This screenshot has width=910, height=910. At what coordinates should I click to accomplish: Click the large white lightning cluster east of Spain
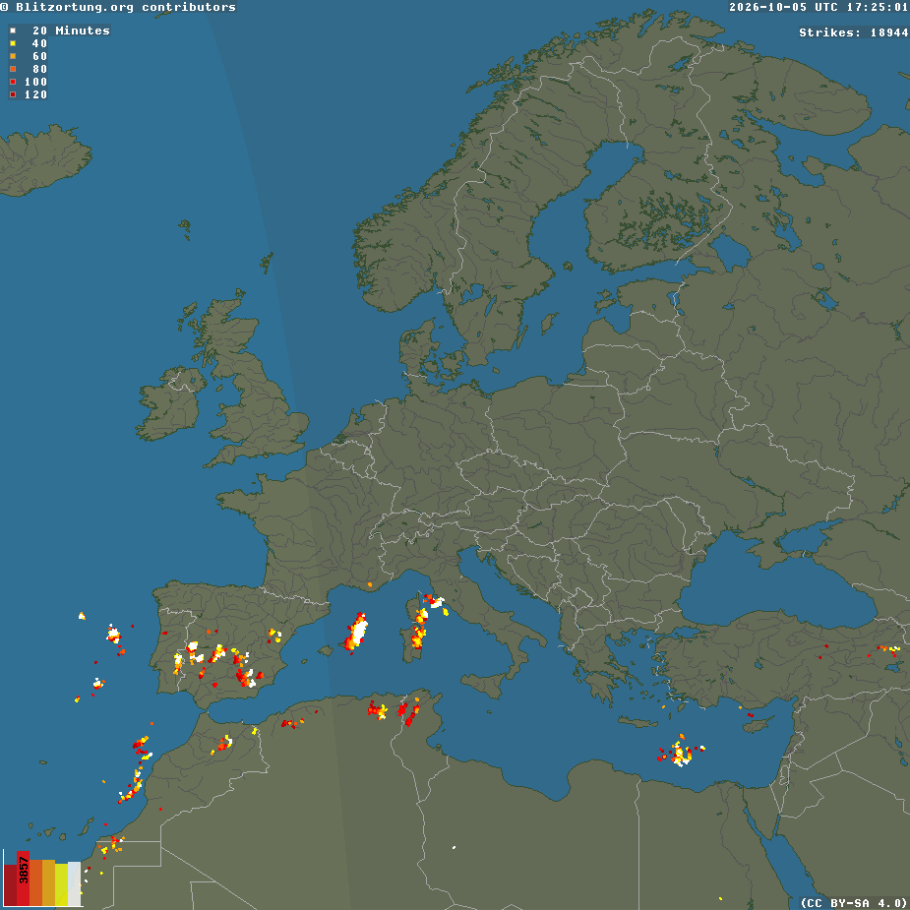pyautogui.click(x=357, y=632)
